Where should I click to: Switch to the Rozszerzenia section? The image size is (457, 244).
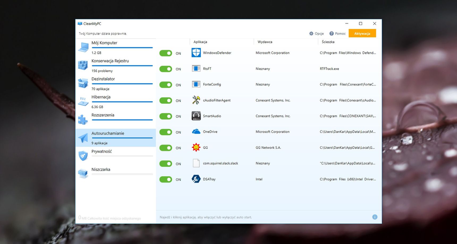pyautogui.click(x=116, y=120)
